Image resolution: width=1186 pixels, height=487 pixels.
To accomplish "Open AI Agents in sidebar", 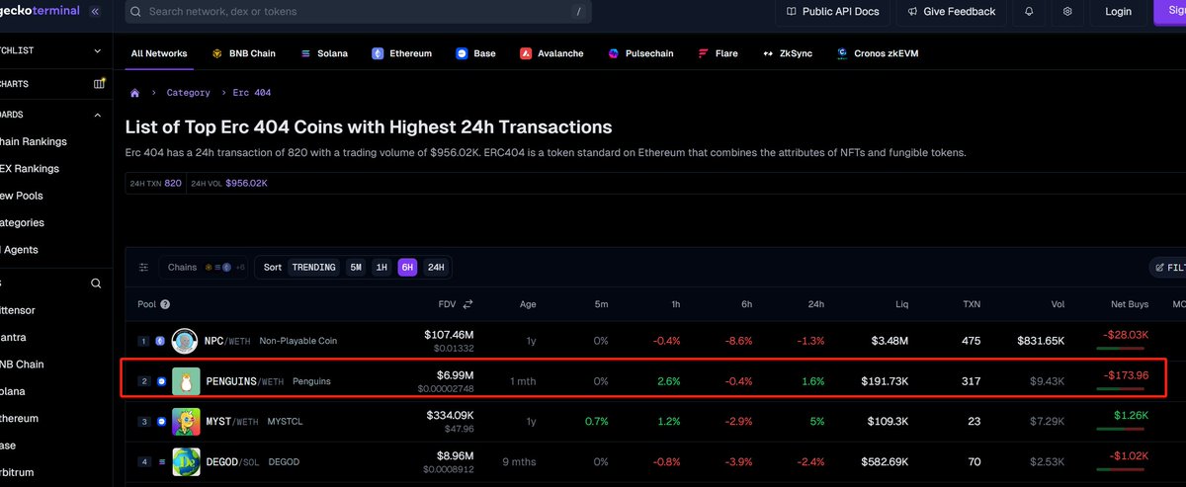I will click(20, 250).
